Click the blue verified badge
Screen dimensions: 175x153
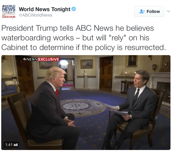tap(74, 9)
